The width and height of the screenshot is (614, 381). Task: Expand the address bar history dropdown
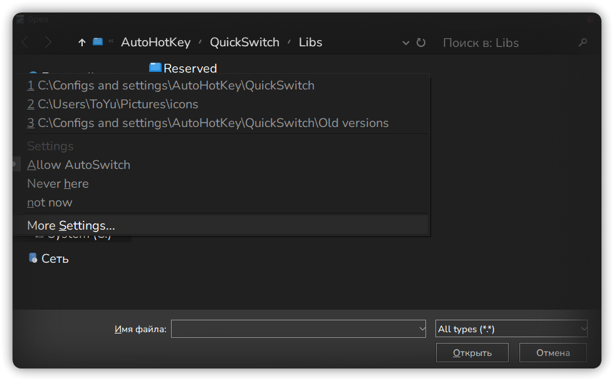pyautogui.click(x=405, y=43)
